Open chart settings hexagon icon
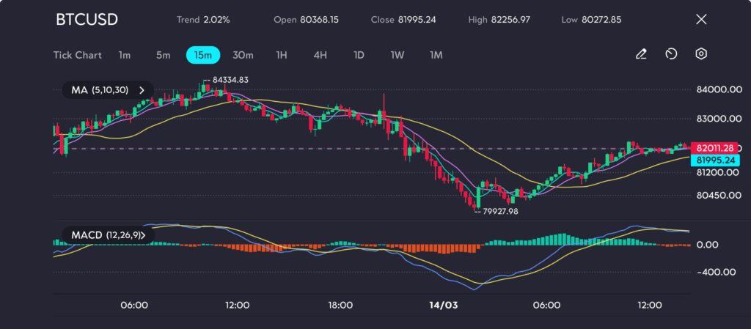The image size is (751, 329). 701,54
